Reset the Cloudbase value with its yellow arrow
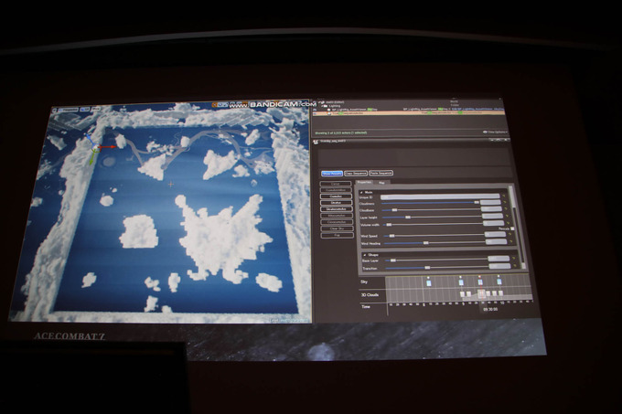This screenshot has width=622, height=414. (x=505, y=209)
